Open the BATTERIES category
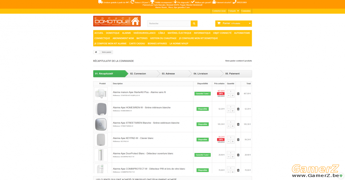Image resolution: width=345 pixels, height=180 pixels. point(142,38)
